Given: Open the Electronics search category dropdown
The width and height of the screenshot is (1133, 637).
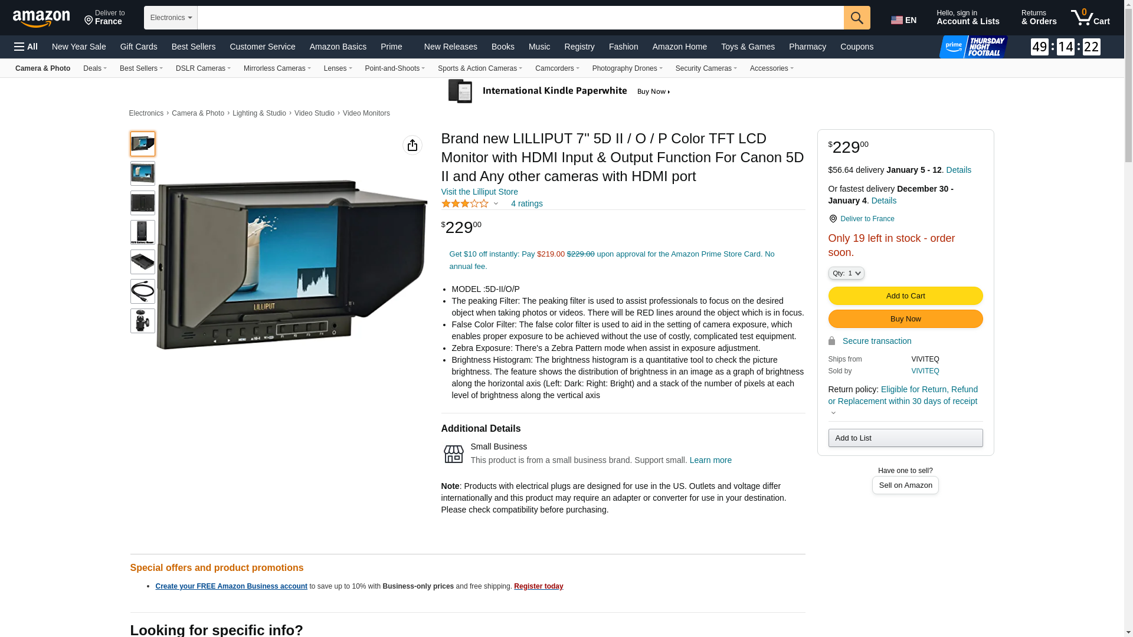Looking at the screenshot, I should coord(171,18).
